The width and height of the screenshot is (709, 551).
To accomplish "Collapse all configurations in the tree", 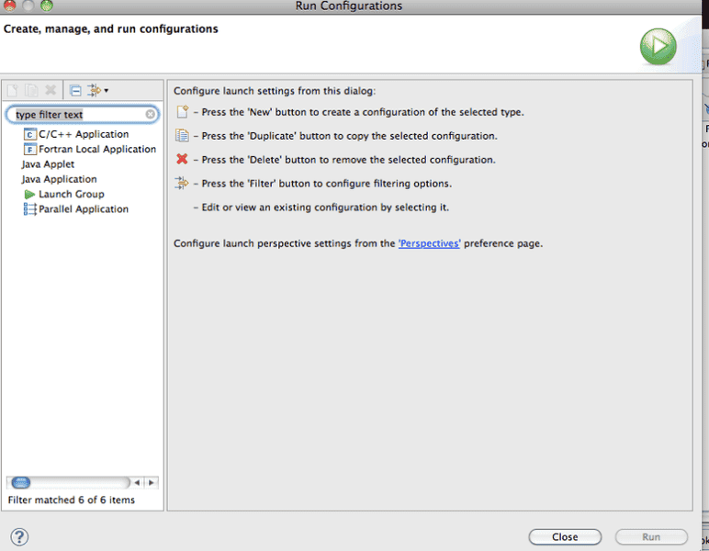I will [75, 90].
